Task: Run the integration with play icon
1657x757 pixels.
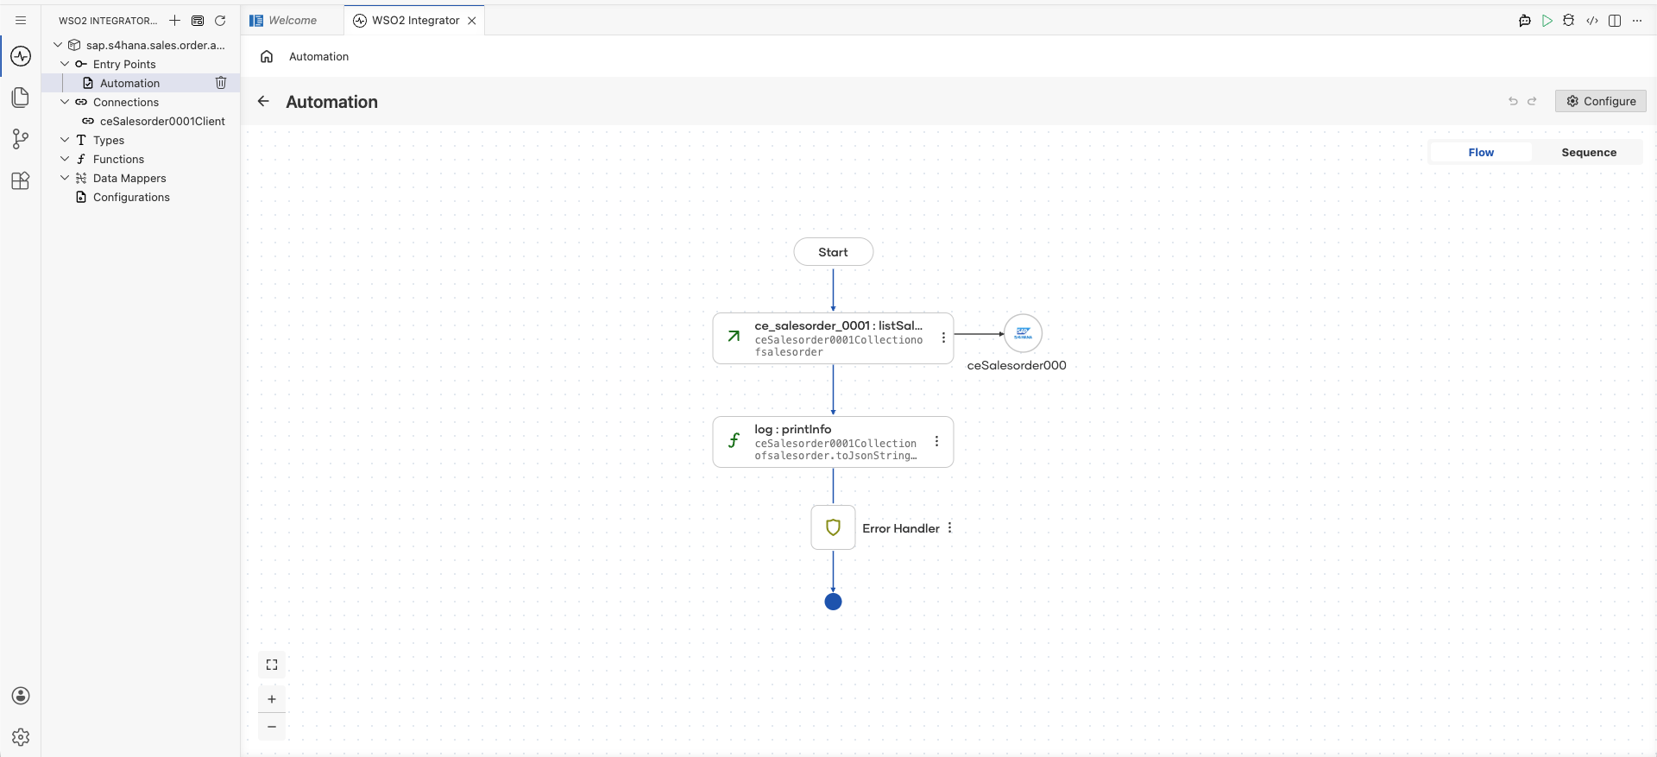Action: [1547, 20]
